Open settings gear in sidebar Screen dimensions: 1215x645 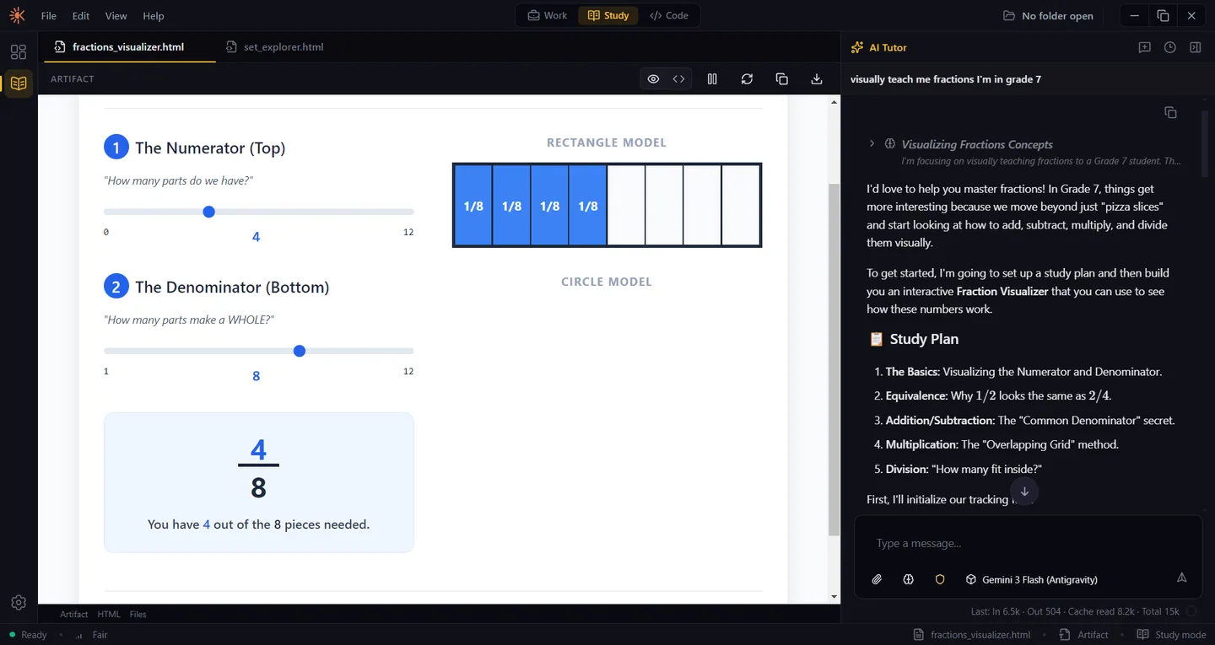19,602
